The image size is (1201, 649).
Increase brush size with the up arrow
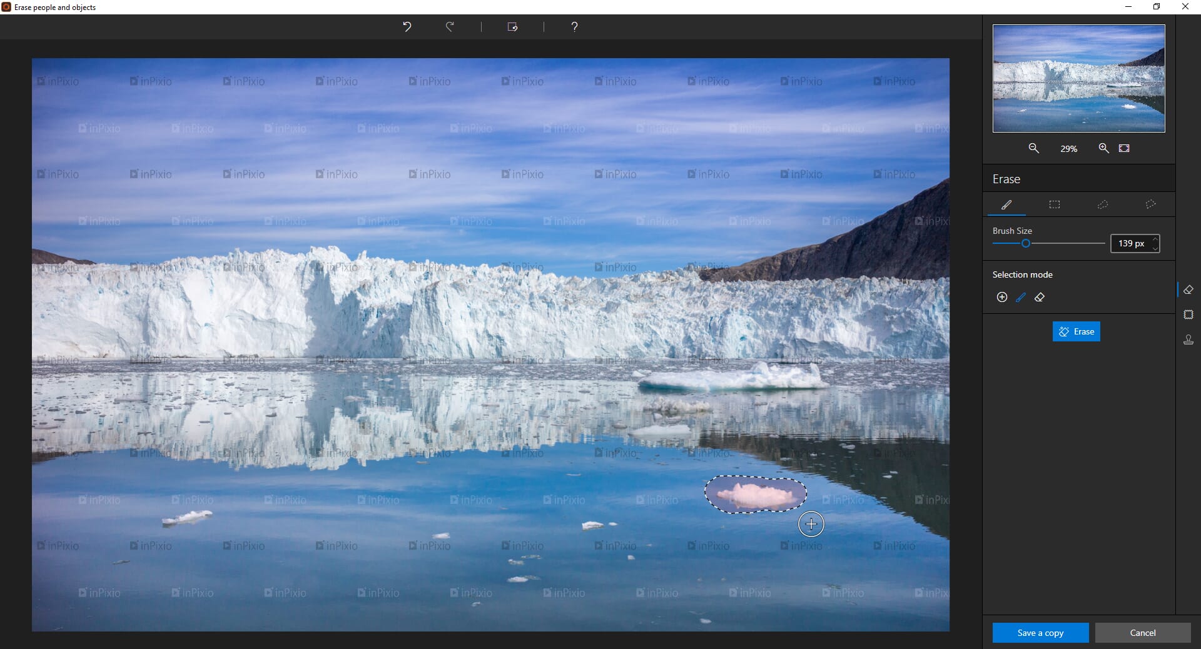point(1155,239)
